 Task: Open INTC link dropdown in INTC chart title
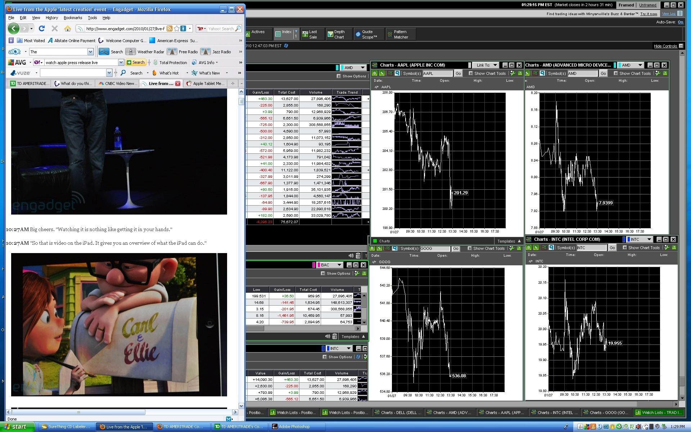click(640, 239)
